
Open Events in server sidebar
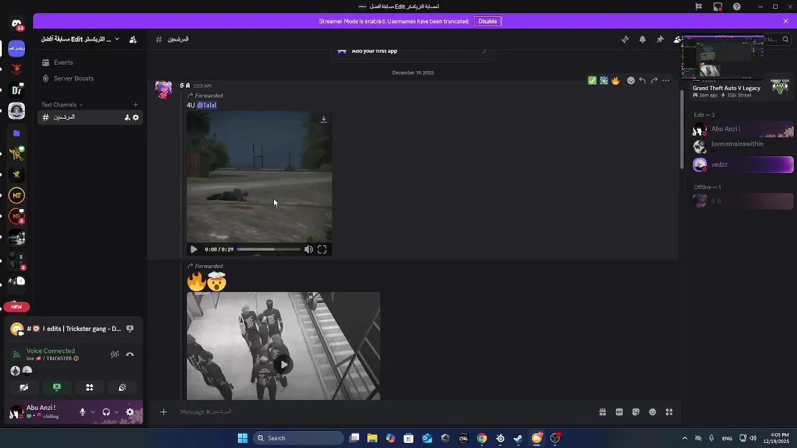coord(91,62)
